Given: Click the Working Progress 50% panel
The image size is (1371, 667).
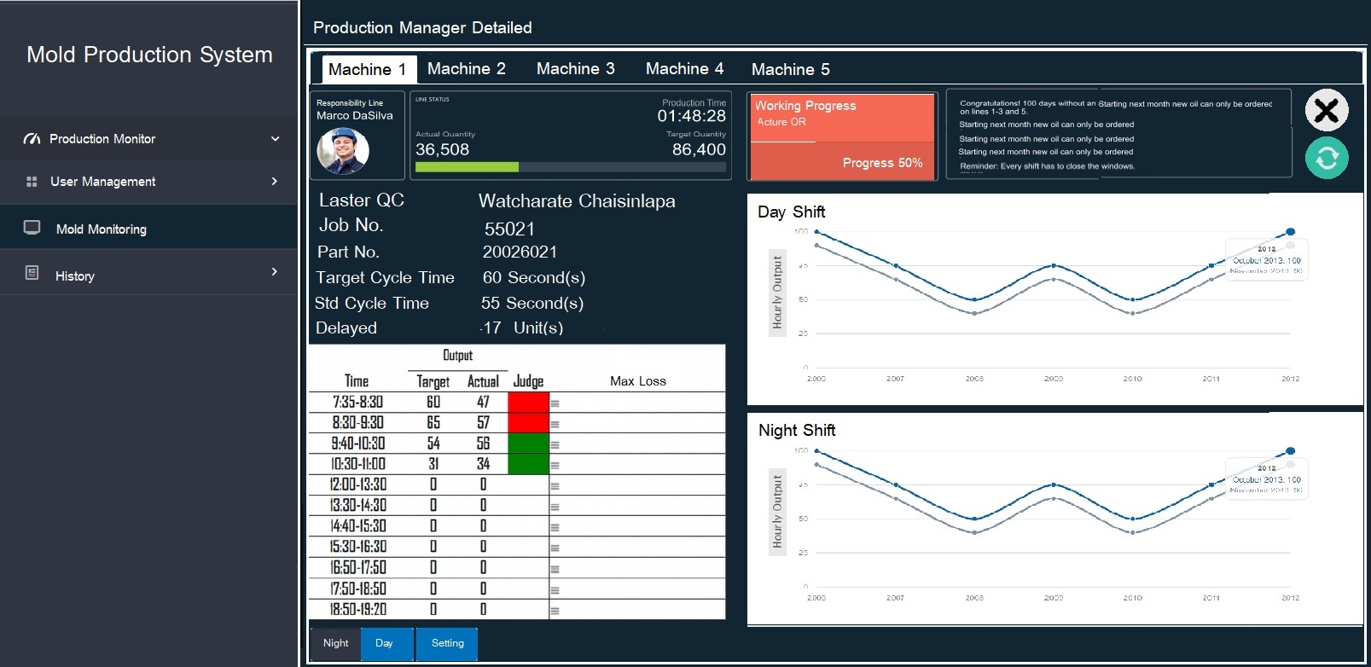Looking at the screenshot, I should pyautogui.click(x=841, y=136).
